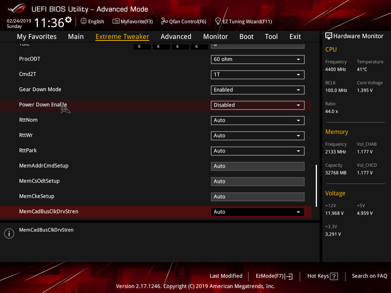Go to the Boot tab
The width and height of the screenshot is (391, 293).
[x=246, y=37]
